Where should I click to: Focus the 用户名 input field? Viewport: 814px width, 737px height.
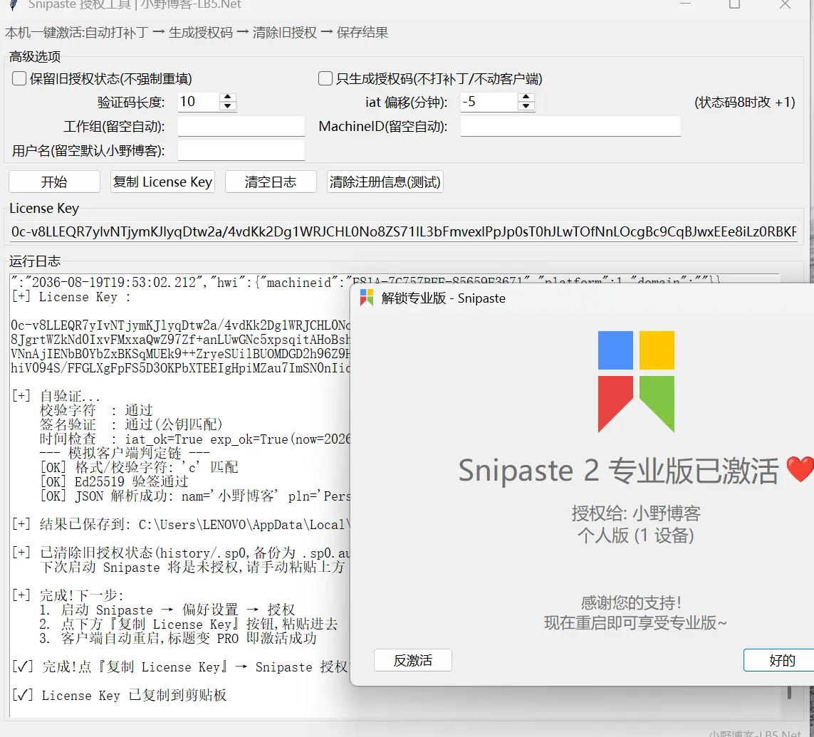pyautogui.click(x=241, y=150)
